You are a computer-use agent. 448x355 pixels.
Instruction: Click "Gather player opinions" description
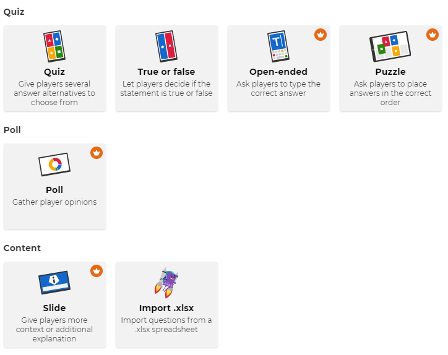[x=54, y=202]
